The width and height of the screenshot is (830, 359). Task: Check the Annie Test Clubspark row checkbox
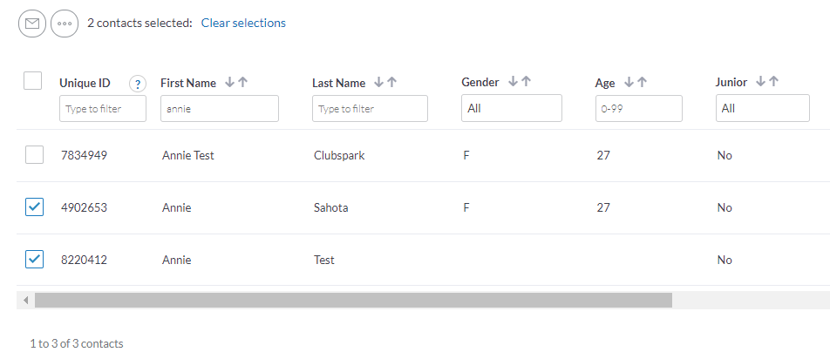click(34, 155)
